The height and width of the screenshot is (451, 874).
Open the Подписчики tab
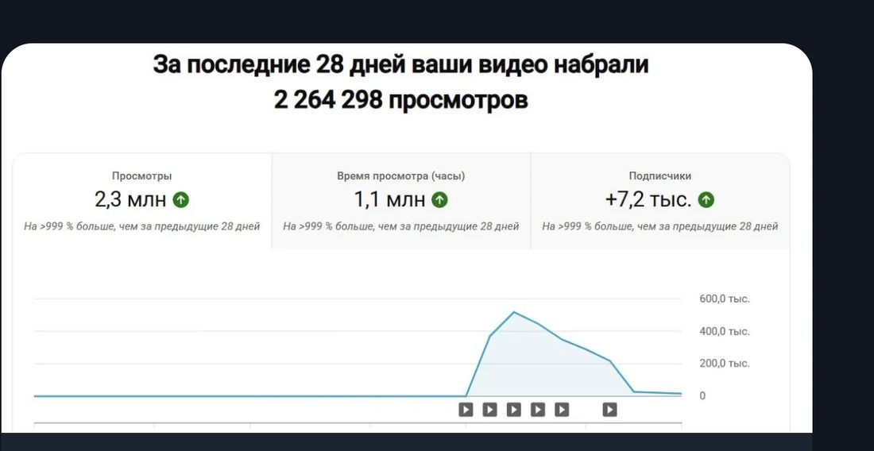(660, 201)
